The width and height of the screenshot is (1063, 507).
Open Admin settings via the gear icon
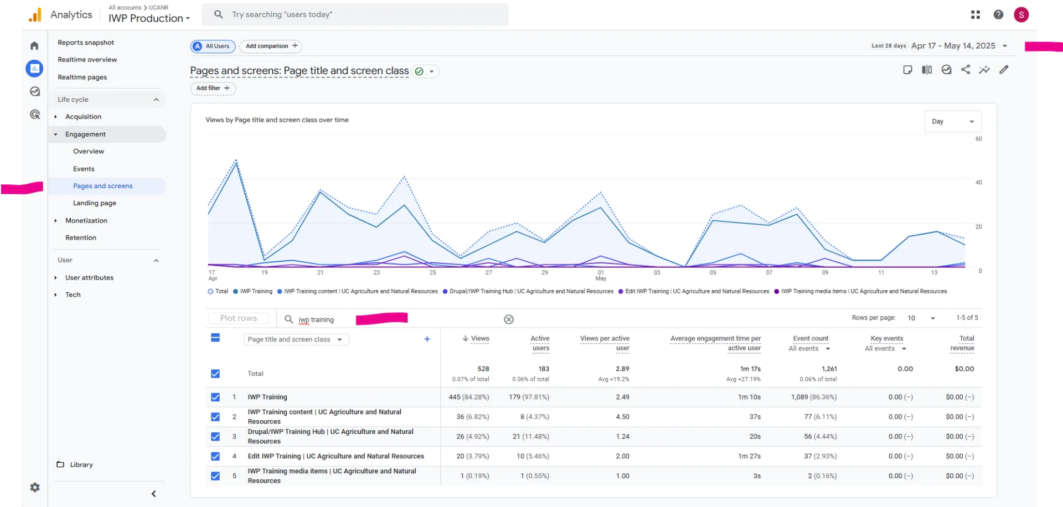click(x=34, y=488)
